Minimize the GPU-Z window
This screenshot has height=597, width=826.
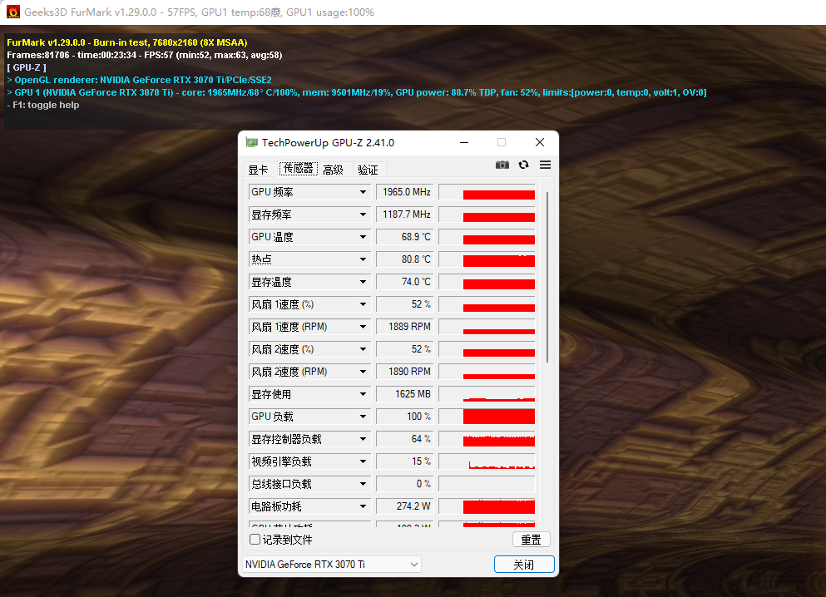pyautogui.click(x=464, y=143)
